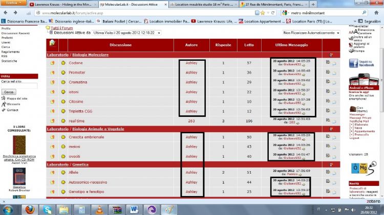This screenshot has height=215, width=384.
Task: Expand bookmarks overflow chevron
Action: pos(355,21)
